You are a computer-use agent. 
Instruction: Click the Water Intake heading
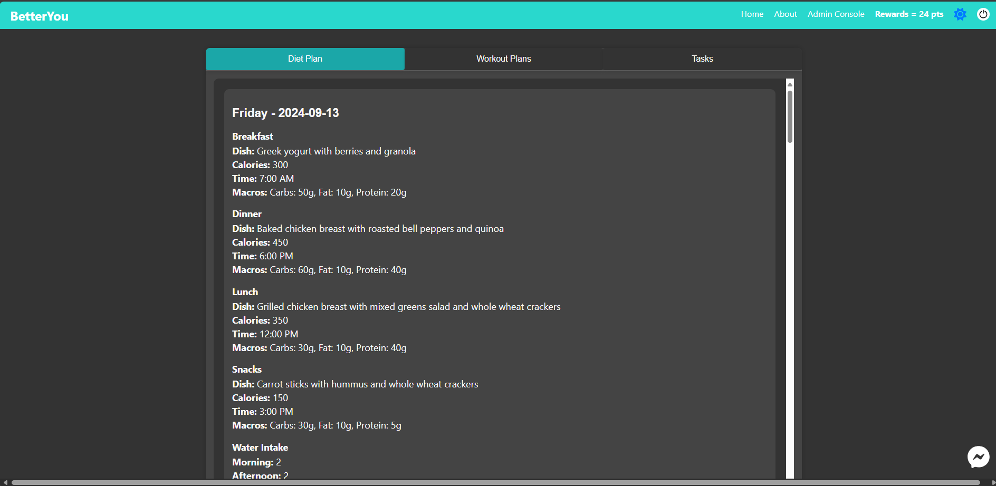[x=260, y=448]
